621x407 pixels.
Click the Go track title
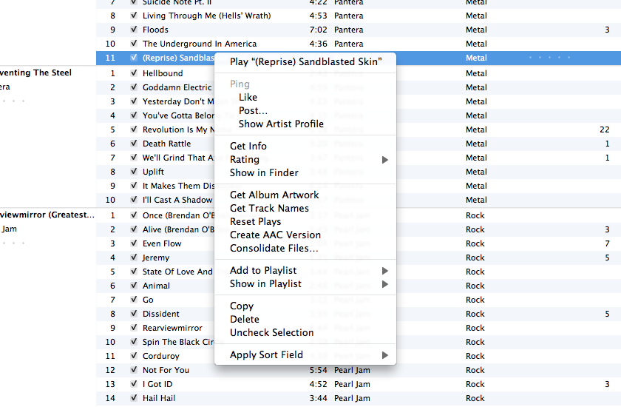tap(148, 300)
